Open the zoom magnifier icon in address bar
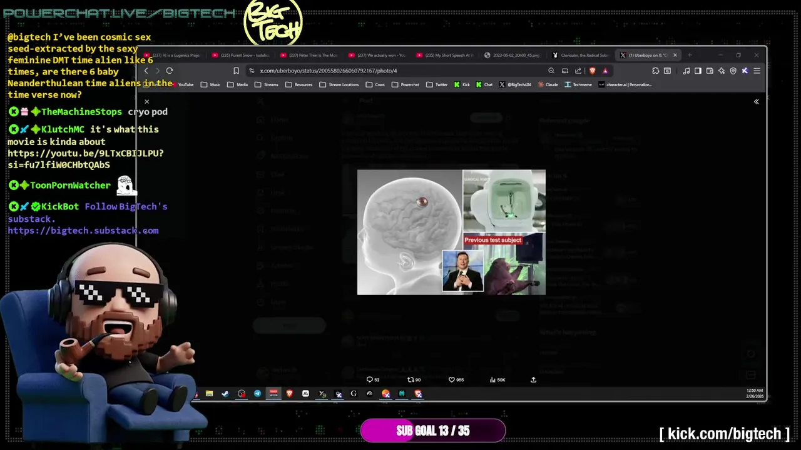This screenshot has width=801, height=450. (551, 71)
